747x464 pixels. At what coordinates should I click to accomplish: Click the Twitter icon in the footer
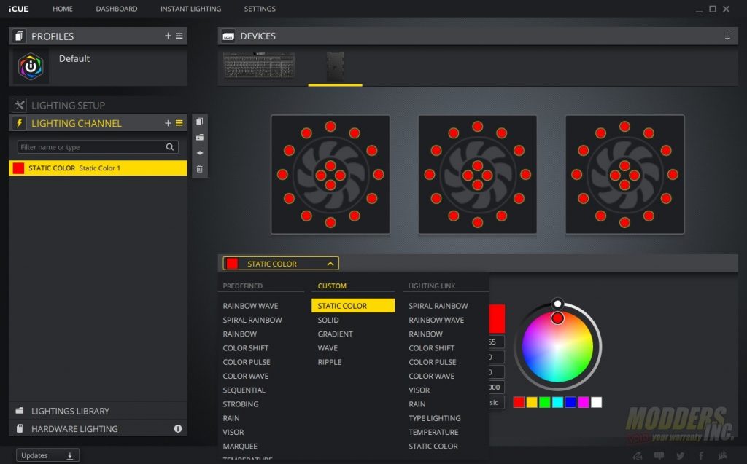(681, 455)
